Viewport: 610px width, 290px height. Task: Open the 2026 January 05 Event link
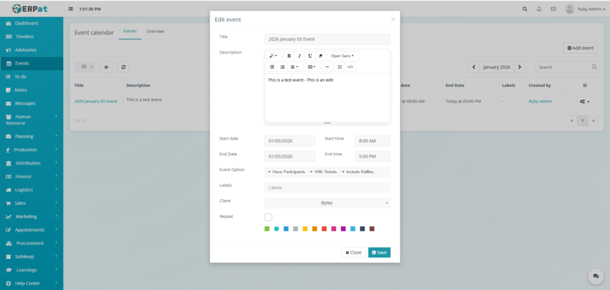[96, 101]
